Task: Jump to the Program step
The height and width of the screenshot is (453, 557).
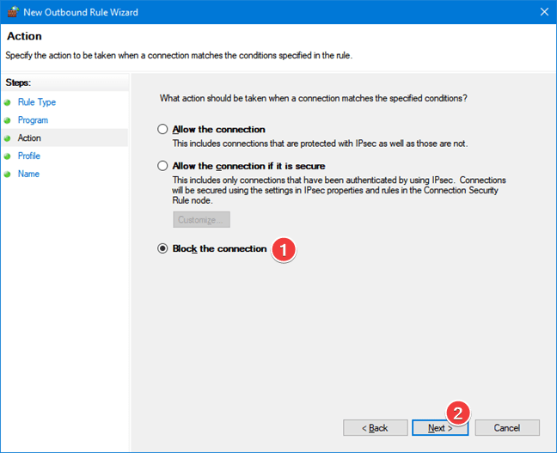Action: coord(33,120)
